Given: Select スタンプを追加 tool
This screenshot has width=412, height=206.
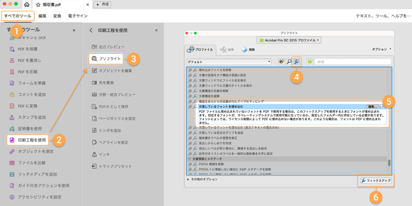Looking at the screenshot, I should pos(27,117).
